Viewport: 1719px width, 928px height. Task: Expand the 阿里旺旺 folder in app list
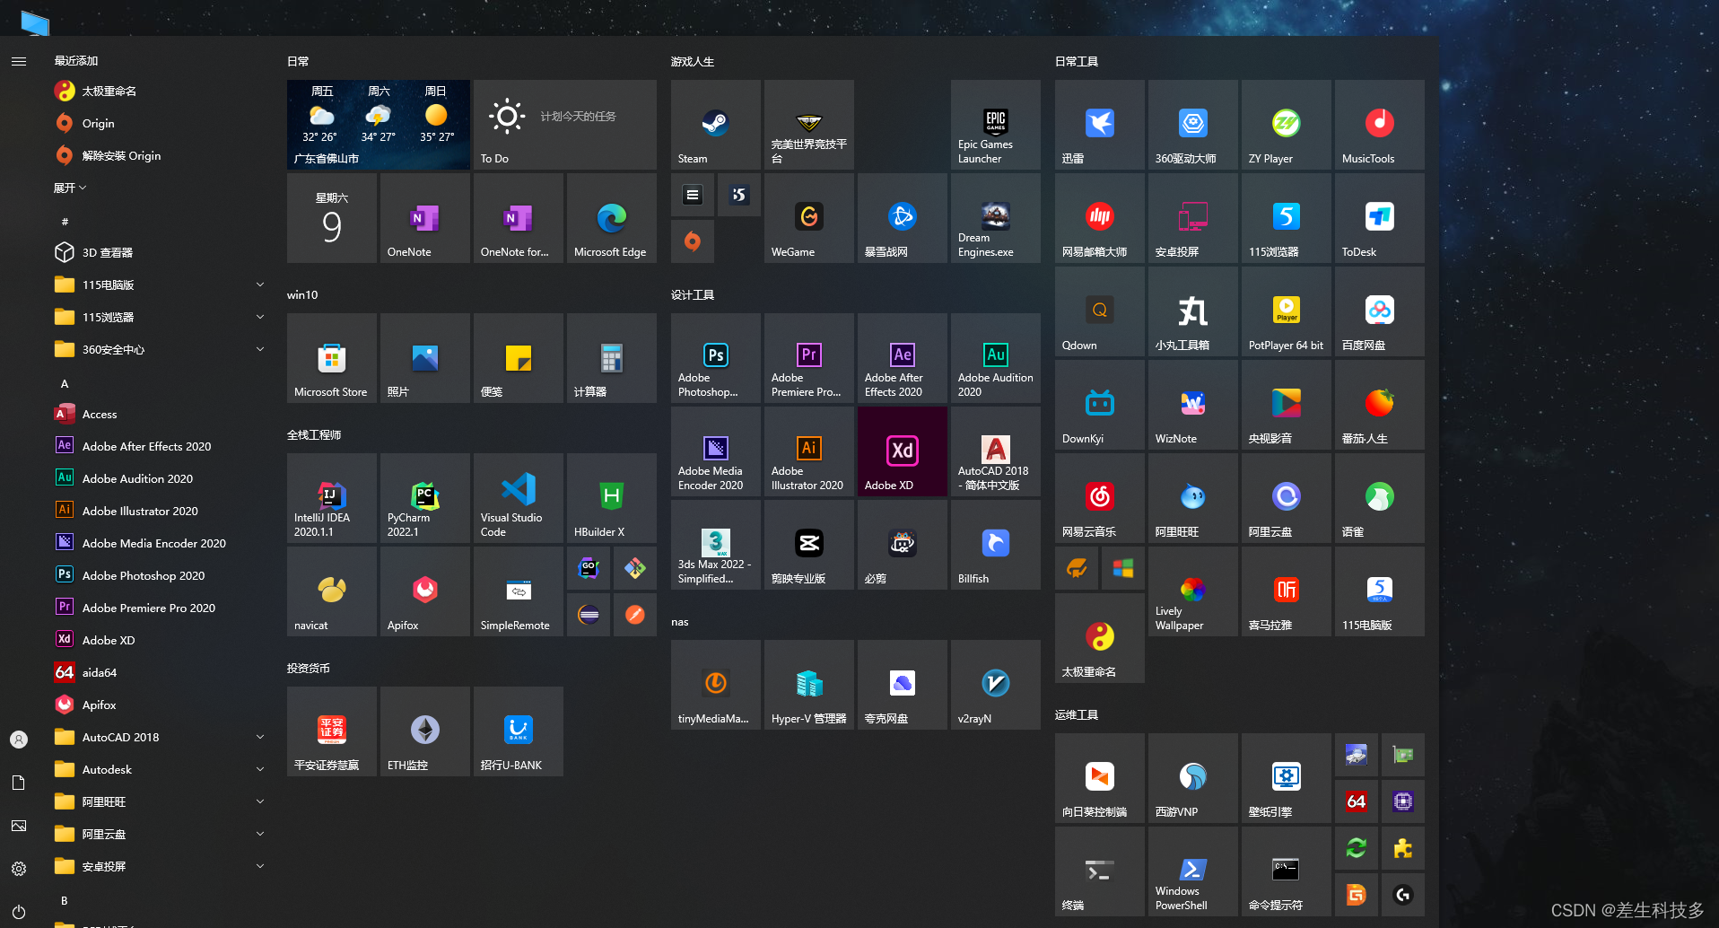pyautogui.click(x=160, y=801)
